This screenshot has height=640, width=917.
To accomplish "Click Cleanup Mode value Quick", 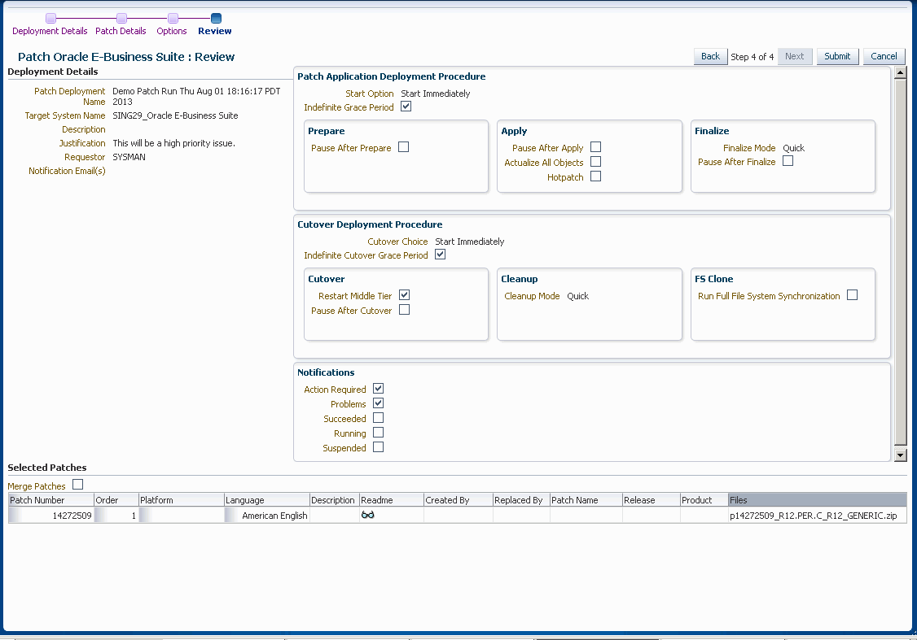I will click(577, 296).
